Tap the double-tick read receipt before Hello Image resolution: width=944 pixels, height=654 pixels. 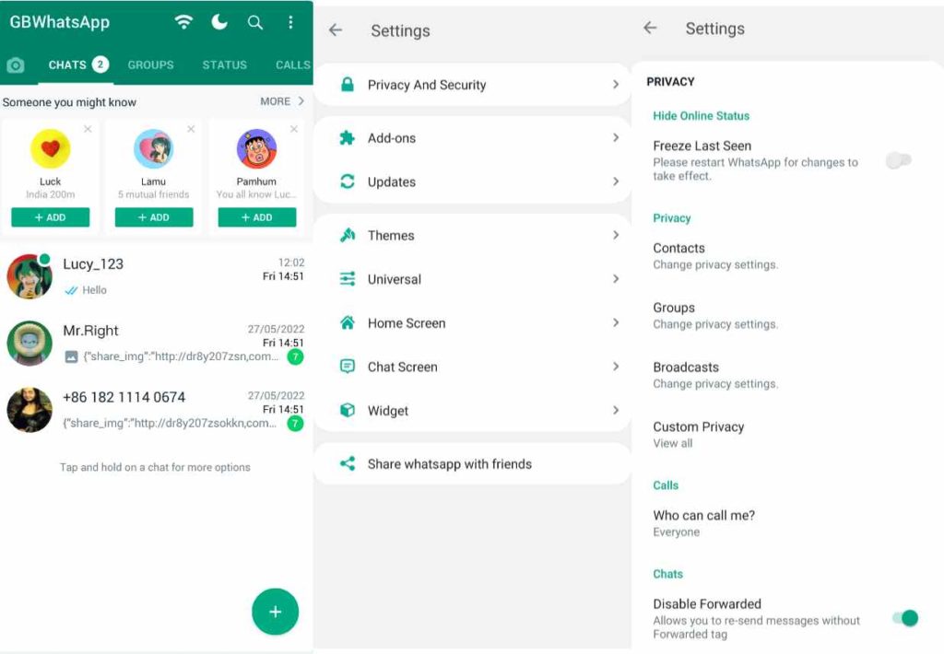71,290
